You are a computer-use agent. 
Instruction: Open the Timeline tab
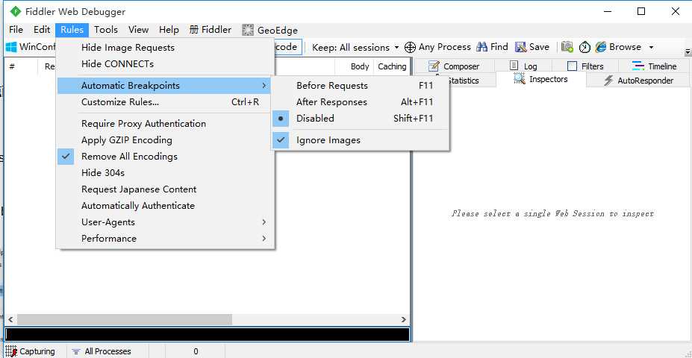(x=654, y=66)
